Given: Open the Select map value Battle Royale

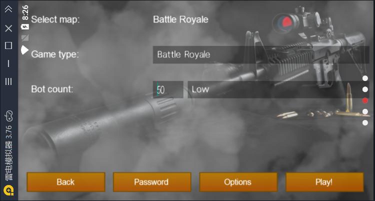Looking at the screenshot, I should (x=180, y=19).
